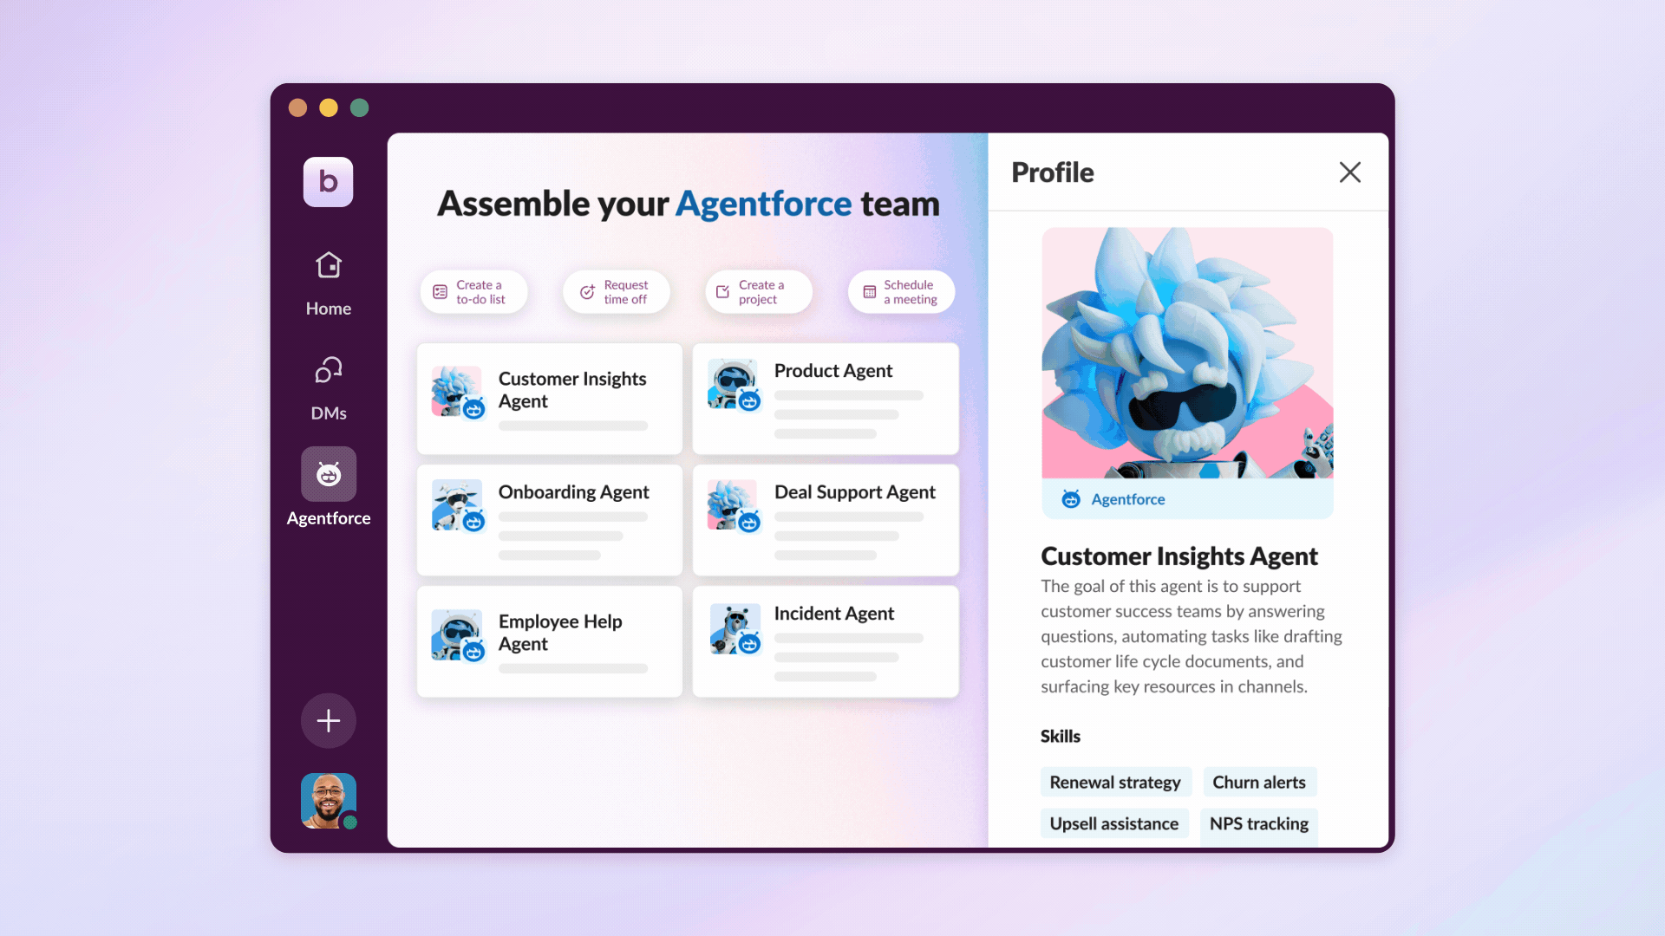Open your user profile avatar at bottom
This screenshot has height=936, width=1665.
pyautogui.click(x=328, y=800)
